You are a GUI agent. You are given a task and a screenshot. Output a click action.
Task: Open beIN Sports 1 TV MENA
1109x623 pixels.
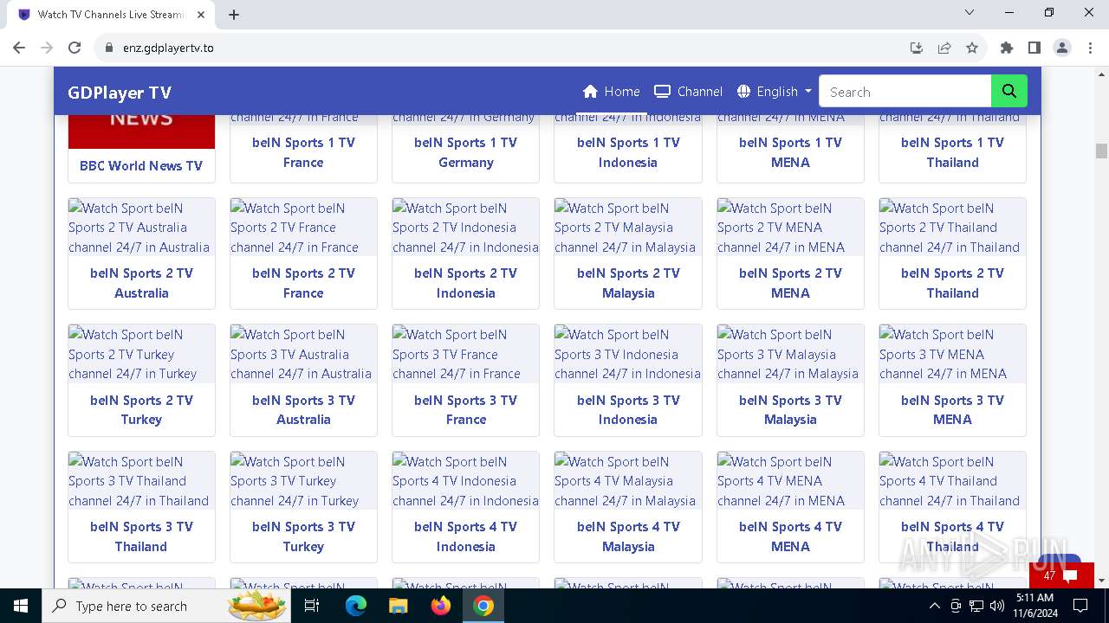click(790, 152)
